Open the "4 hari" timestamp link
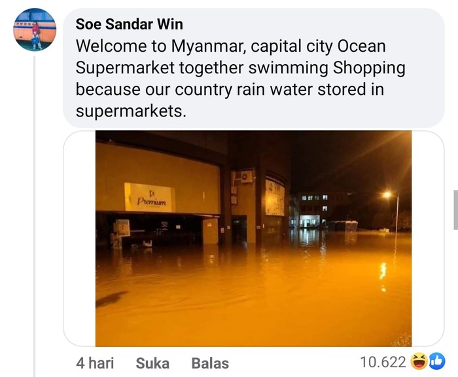Image resolution: width=458 pixels, height=377 pixels. (x=95, y=363)
